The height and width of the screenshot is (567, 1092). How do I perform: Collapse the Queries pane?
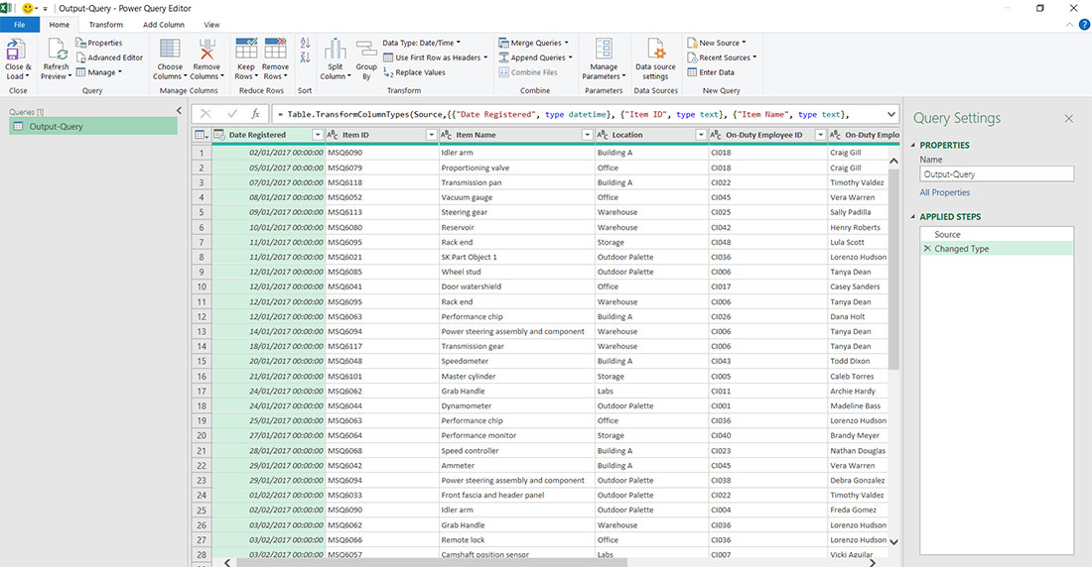[x=179, y=111]
